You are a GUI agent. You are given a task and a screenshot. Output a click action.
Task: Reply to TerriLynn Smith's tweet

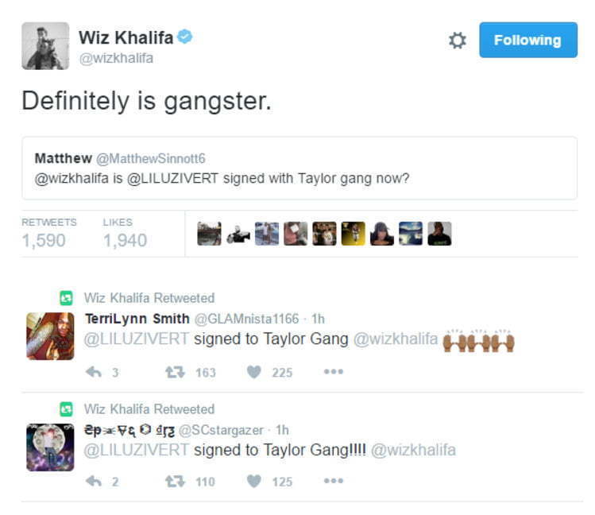pyautogui.click(x=94, y=372)
